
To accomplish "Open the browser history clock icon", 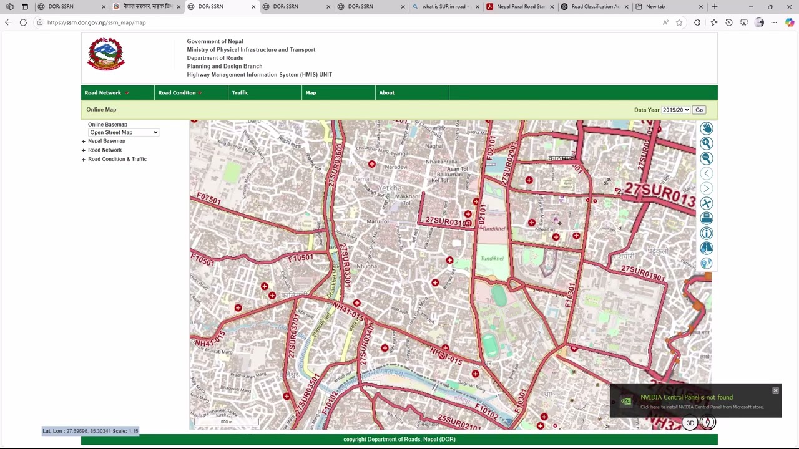I will click(x=729, y=22).
